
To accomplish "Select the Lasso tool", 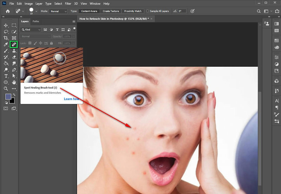I will (x=6, y=32).
